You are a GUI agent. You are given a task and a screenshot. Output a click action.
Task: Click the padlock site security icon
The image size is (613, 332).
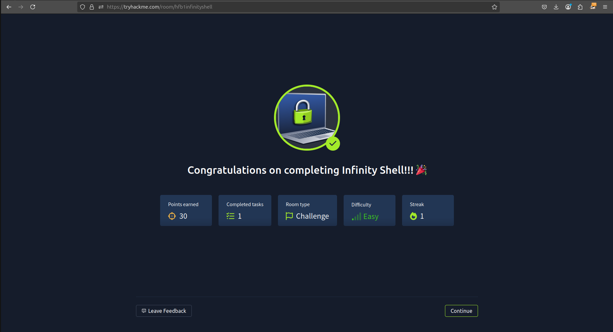[x=92, y=7]
